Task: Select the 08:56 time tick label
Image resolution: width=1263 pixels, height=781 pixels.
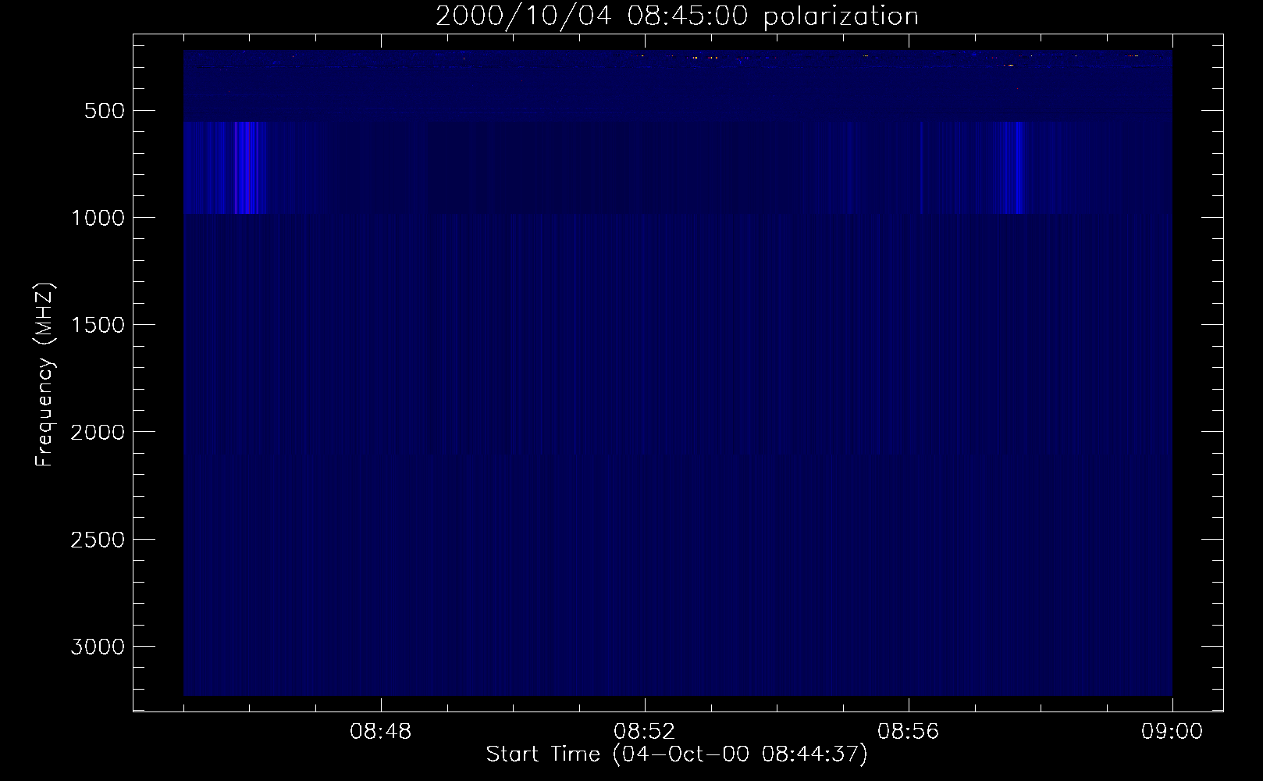Action: (909, 733)
